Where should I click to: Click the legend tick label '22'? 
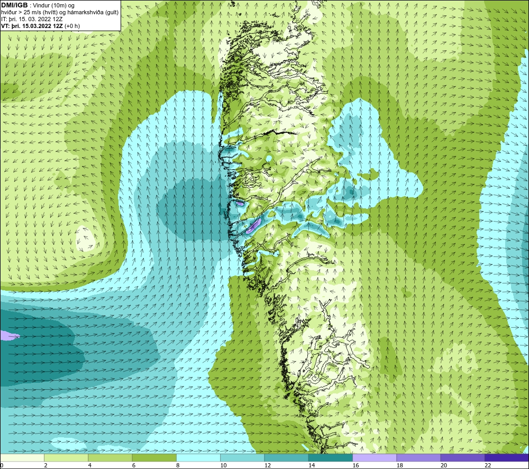click(x=488, y=466)
